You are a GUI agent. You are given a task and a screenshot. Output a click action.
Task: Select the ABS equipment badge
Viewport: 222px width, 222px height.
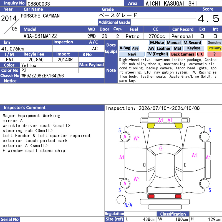(135, 48)
